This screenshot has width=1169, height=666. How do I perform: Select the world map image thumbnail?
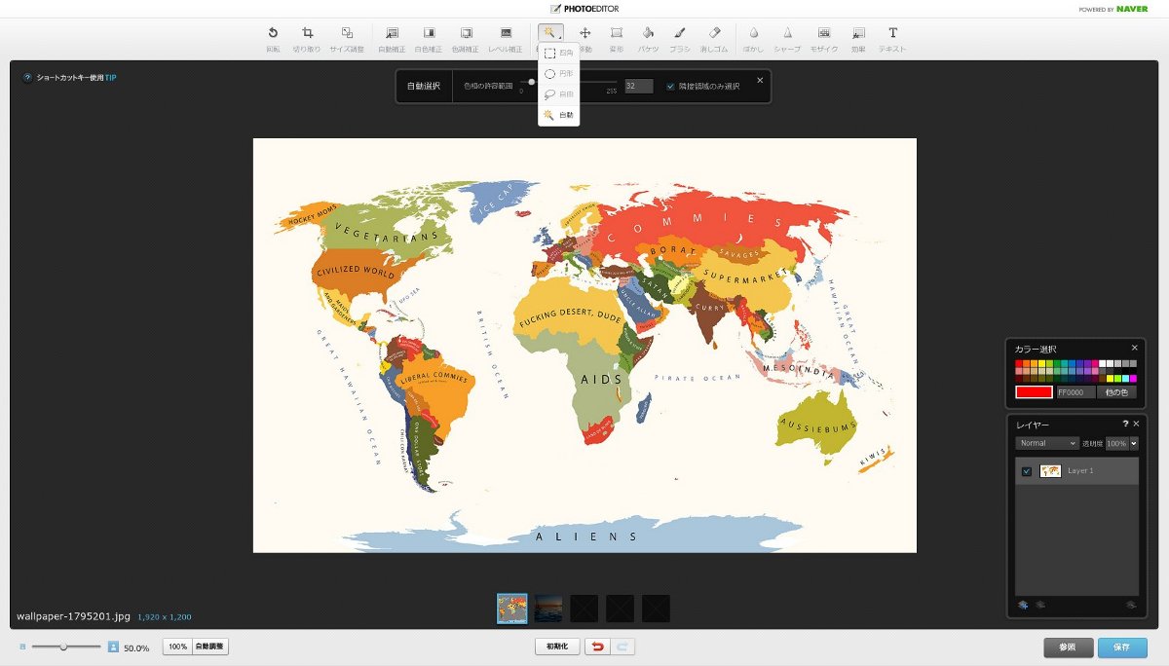click(512, 609)
